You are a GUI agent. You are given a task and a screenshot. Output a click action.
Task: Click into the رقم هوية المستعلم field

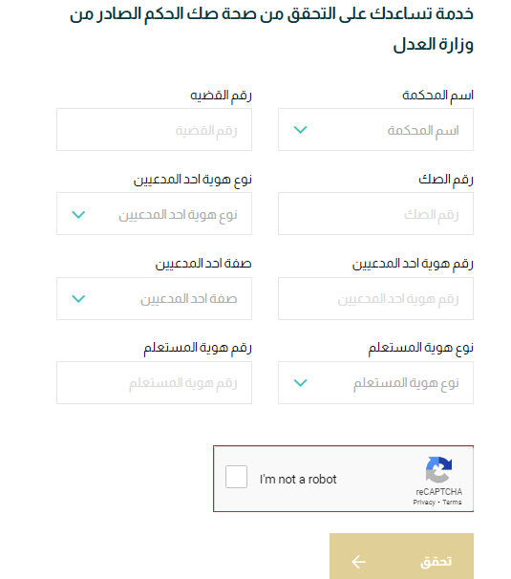(x=154, y=382)
